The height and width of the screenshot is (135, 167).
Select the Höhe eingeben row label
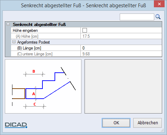coord(25,30)
